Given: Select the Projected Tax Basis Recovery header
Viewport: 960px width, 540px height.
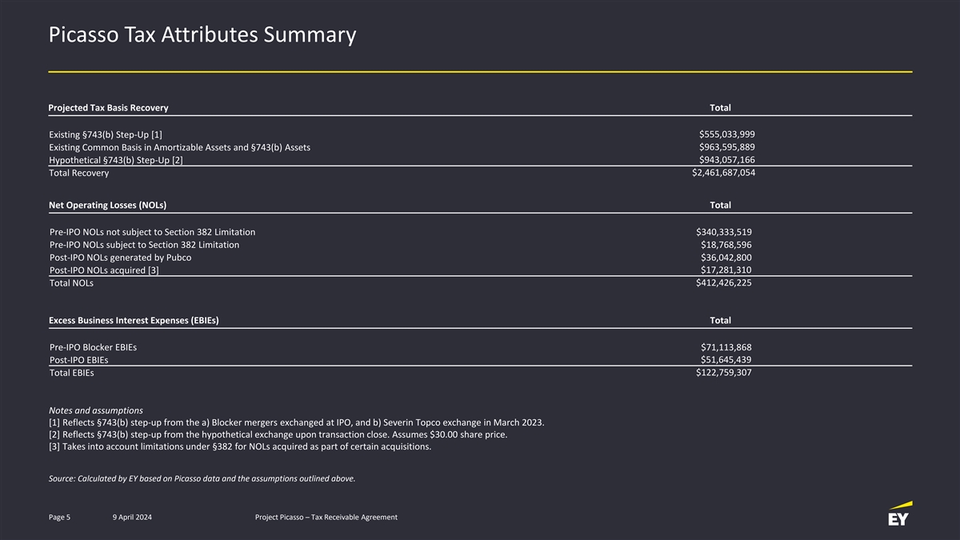Looking at the screenshot, I should pos(108,107).
